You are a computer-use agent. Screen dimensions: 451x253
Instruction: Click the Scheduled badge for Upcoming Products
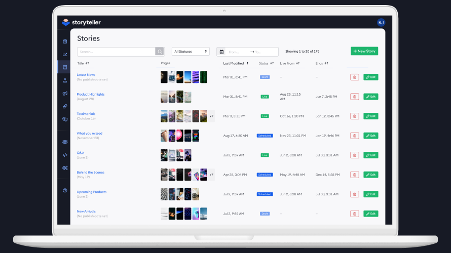(x=265, y=194)
